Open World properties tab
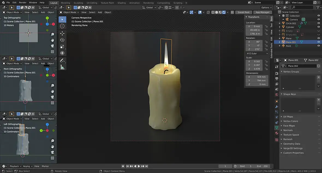This screenshot has width=322, height=173. pyautogui.click(x=277, y=95)
